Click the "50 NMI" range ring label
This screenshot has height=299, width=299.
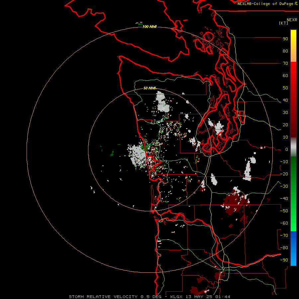click(x=149, y=88)
